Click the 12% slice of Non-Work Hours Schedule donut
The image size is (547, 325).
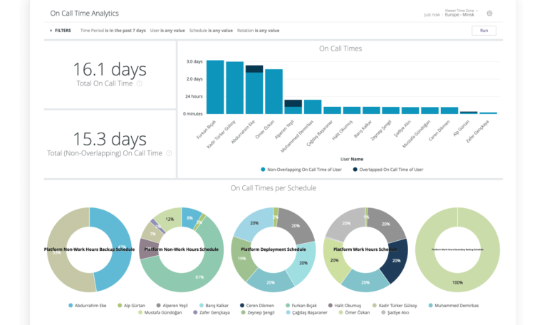click(170, 219)
